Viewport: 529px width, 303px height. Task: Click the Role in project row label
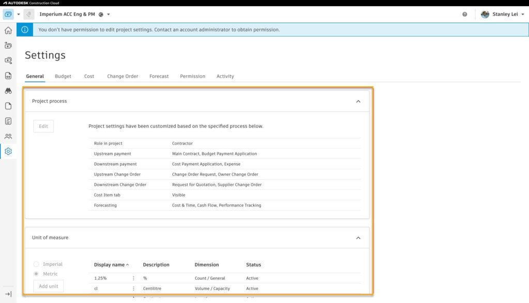pos(108,143)
